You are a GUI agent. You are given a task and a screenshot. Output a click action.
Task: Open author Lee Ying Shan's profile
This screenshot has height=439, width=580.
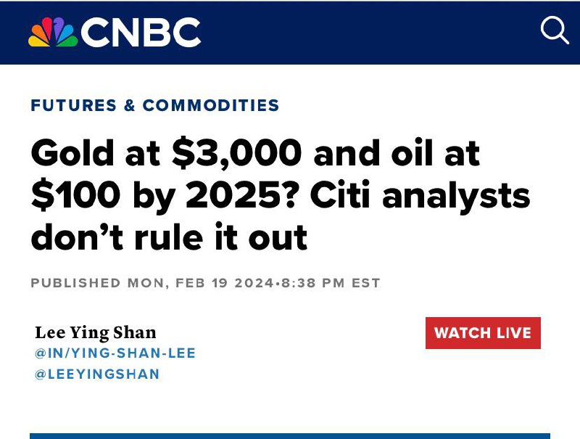96,332
